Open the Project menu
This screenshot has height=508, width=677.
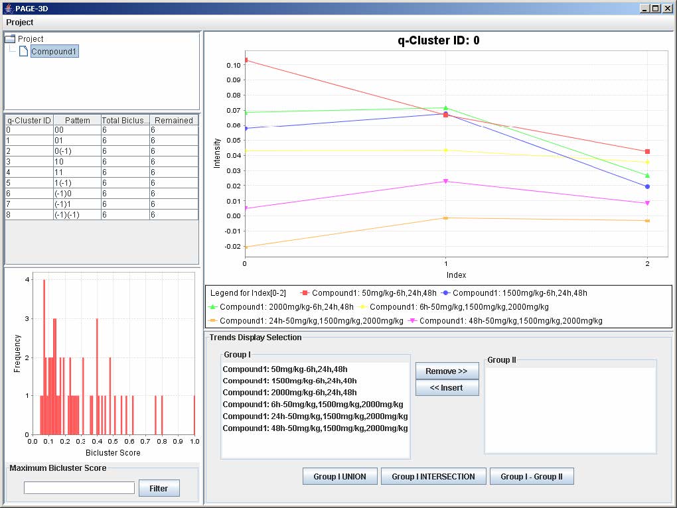coord(20,23)
